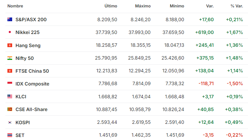Click the Malaysia flag icon next to KLCI

click(x=10, y=96)
